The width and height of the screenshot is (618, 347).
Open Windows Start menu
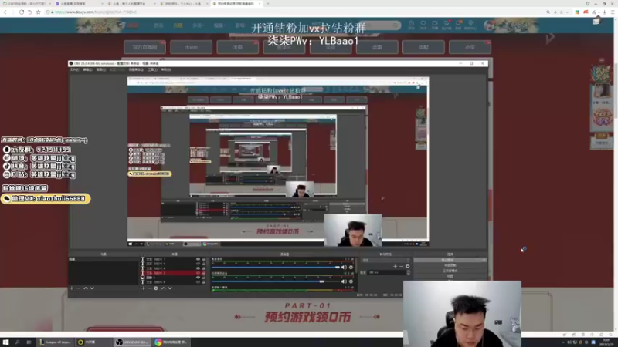tap(5, 342)
